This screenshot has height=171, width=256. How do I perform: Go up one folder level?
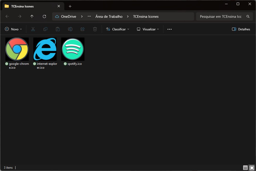[32, 16]
